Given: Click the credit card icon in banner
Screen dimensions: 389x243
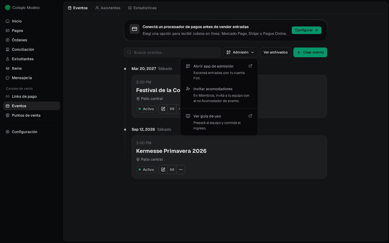Looking at the screenshot, I should pyautogui.click(x=135, y=29).
